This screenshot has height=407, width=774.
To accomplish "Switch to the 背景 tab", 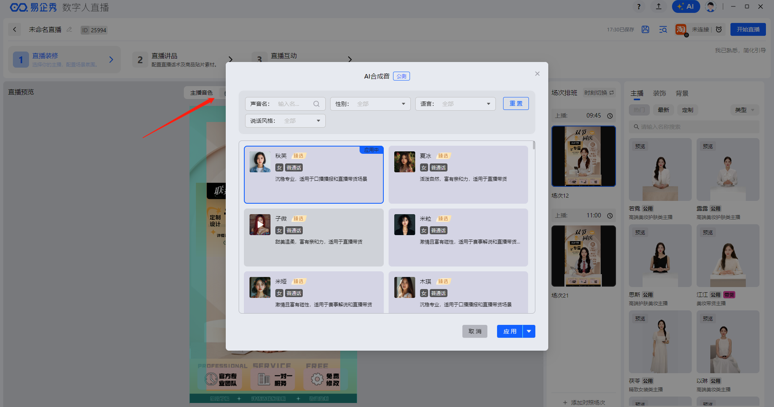I will [682, 93].
